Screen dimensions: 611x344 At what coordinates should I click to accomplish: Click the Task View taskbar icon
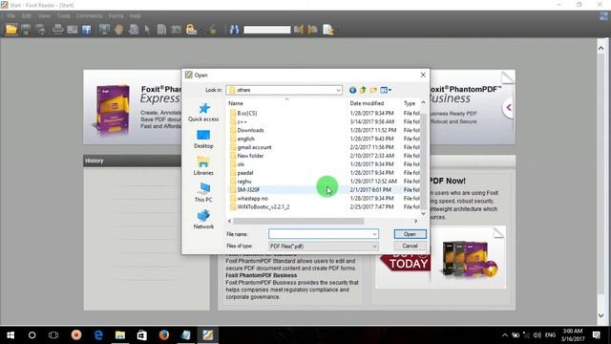[x=53, y=335]
